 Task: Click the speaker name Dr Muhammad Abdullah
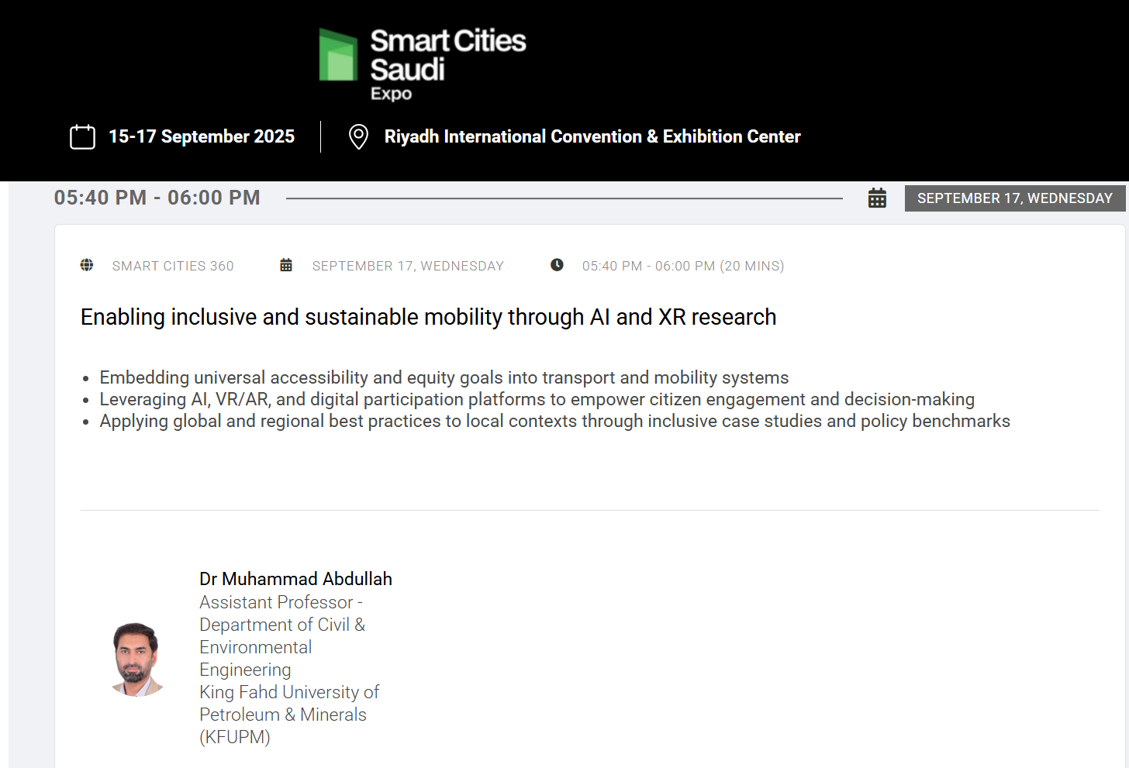295,579
